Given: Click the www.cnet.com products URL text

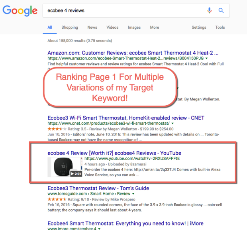Looking at the screenshot, I should pos(108,123).
